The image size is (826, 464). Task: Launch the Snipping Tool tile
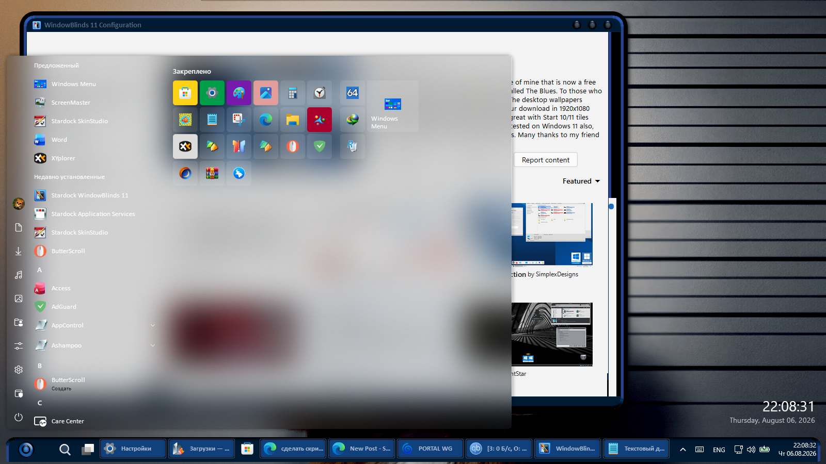coord(239,120)
